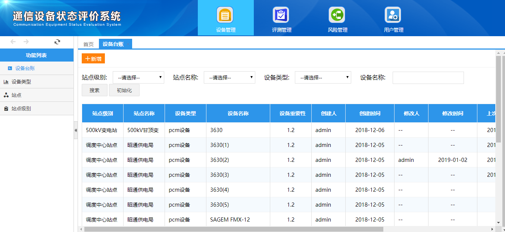505x232 pixels.
Task: Click the refresh icon in sidebar
Action: pos(57,42)
